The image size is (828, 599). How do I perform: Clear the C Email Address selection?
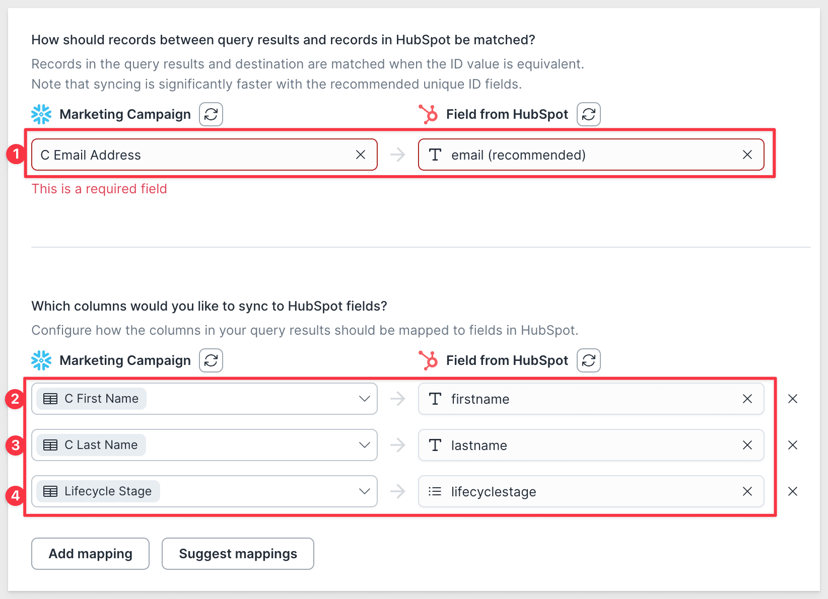point(361,155)
